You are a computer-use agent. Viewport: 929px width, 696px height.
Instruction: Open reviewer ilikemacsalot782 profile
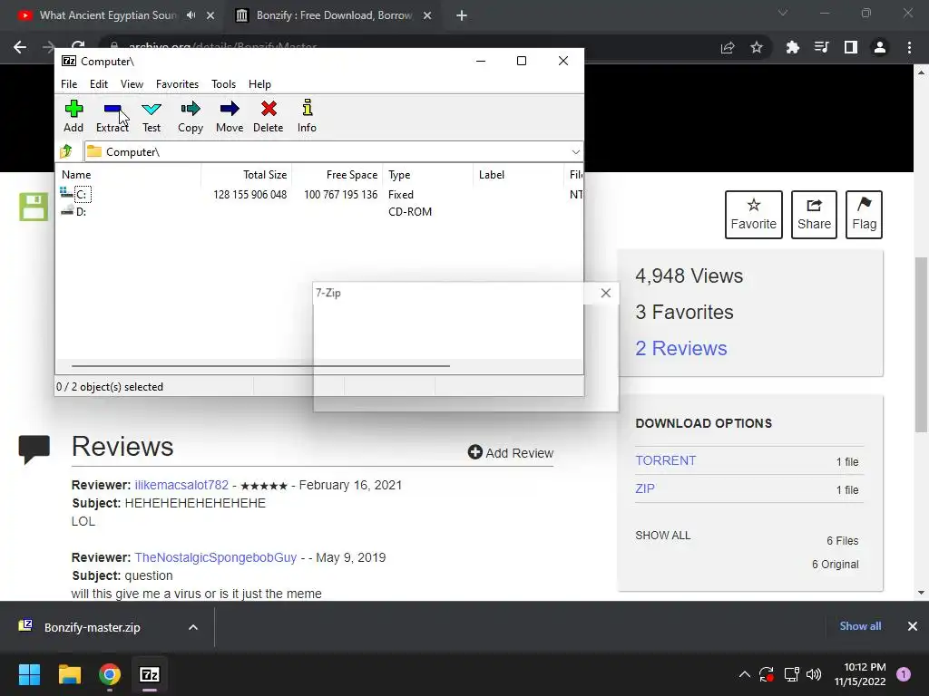pyautogui.click(x=181, y=485)
